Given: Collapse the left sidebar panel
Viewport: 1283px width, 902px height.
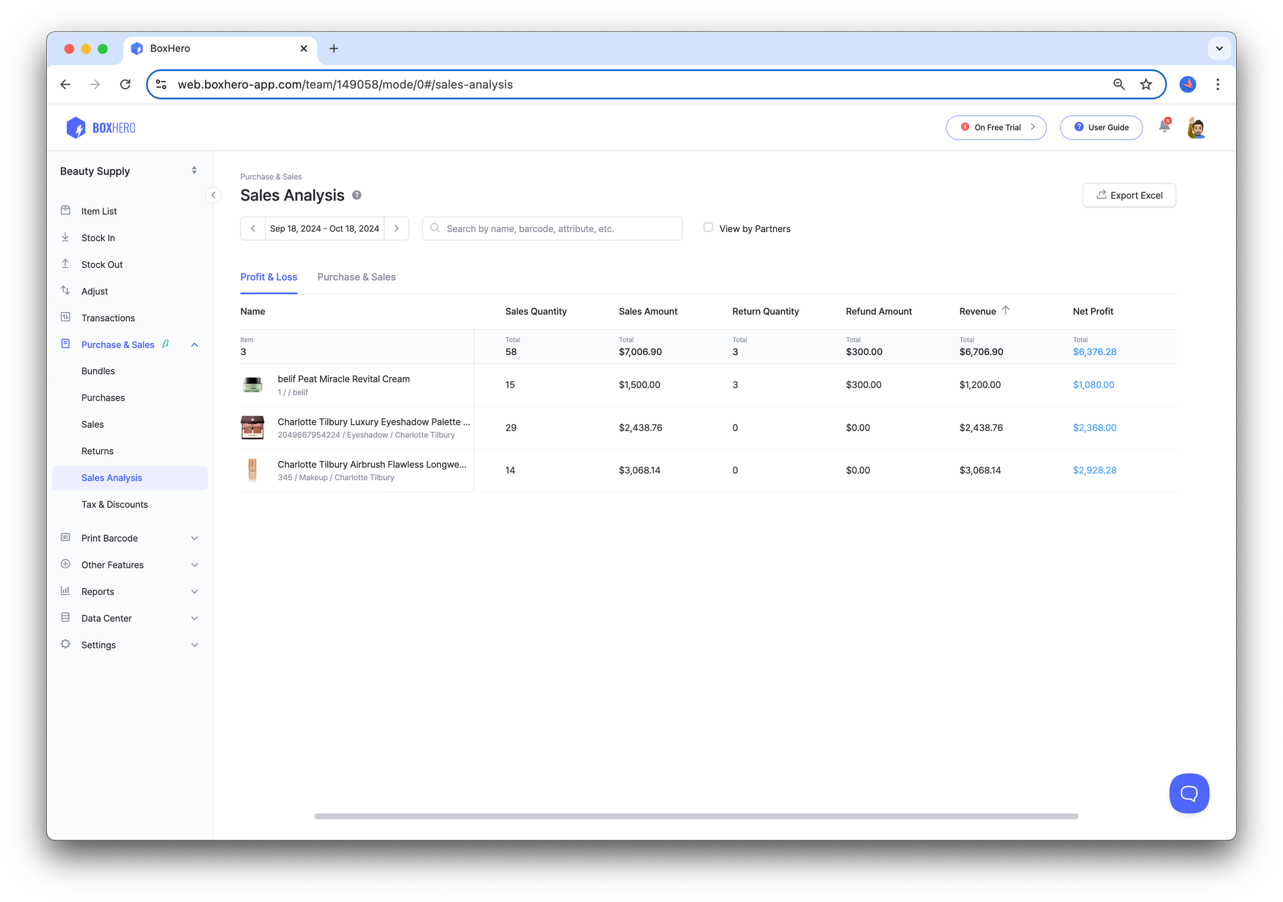Looking at the screenshot, I should [x=214, y=195].
